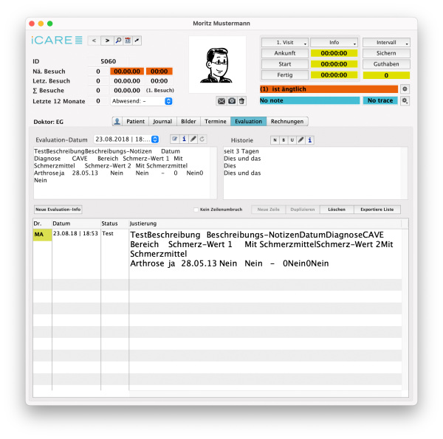
Task: Click the Exportiere Liste button
Action: tap(376, 210)
